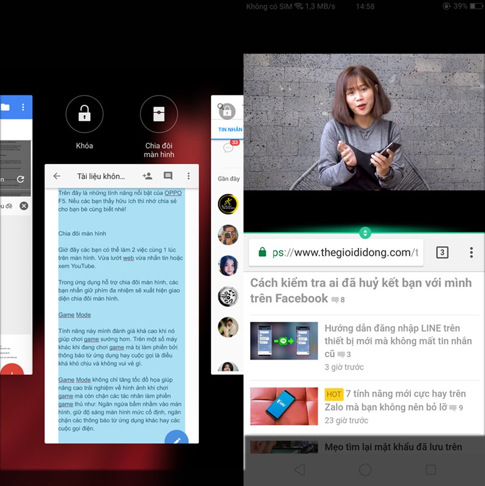Tap the LINE article thumbnail image
485x486 pixels.
coord(284,341)
